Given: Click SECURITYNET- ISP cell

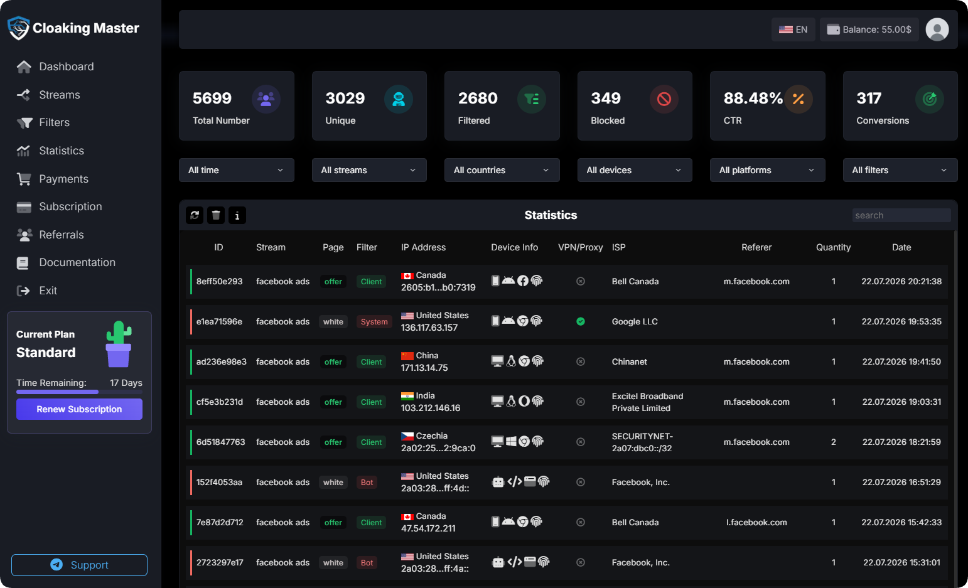Looking at the screenshot, I should click(x=642, y=442).
